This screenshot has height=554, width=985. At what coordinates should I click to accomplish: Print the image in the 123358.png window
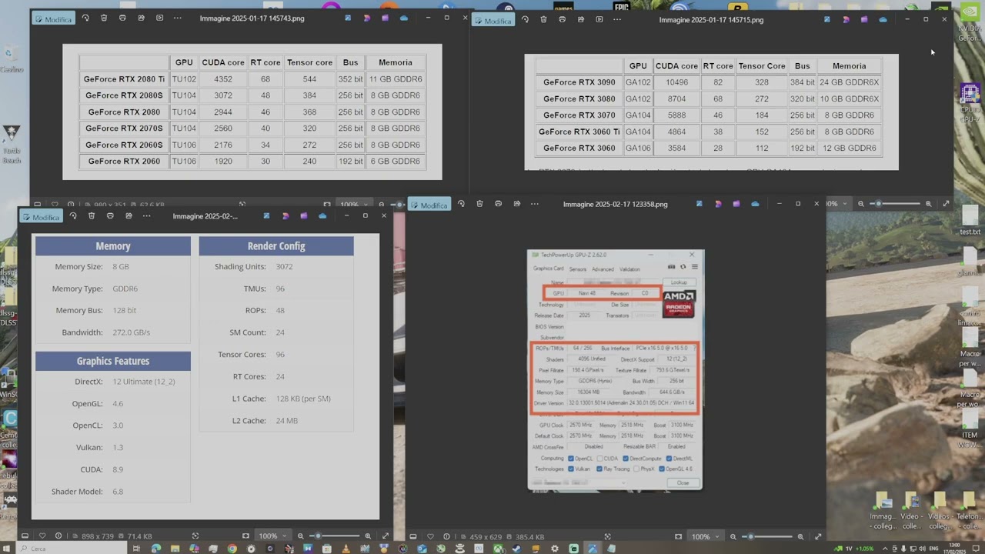coord(498,204)
